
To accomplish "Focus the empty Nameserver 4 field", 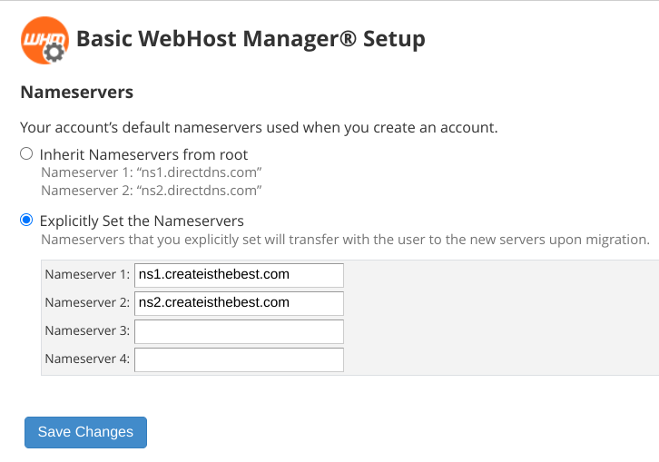I will pos(239,359).
